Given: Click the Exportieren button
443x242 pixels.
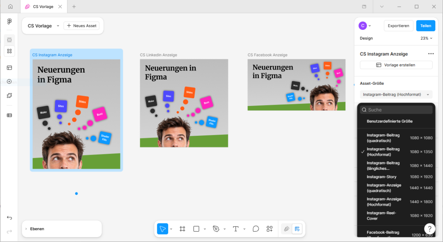Looking at the screenshot, I should click(x=398, y=26).
